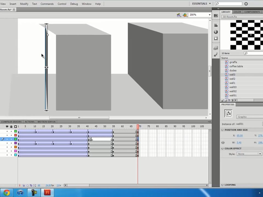Launch Google Chrome from the taskbar
Viewport: 263px width, 197px height.
pos(7,193)
